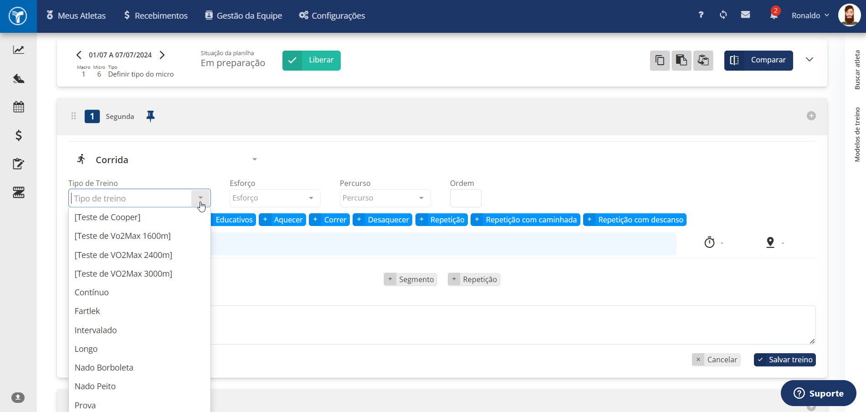Click the Liberar button
Image resolution: width=866 pixels, height=412 pixels.
click(x=312, y=60)
